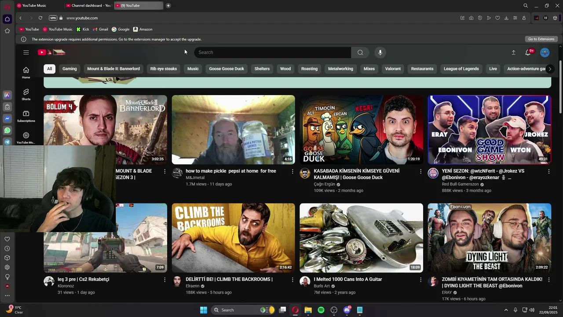The width and height of the screenshot is (563, 317).
Task: Open Spotify from the taskbar
Action: tap(321, 310)
